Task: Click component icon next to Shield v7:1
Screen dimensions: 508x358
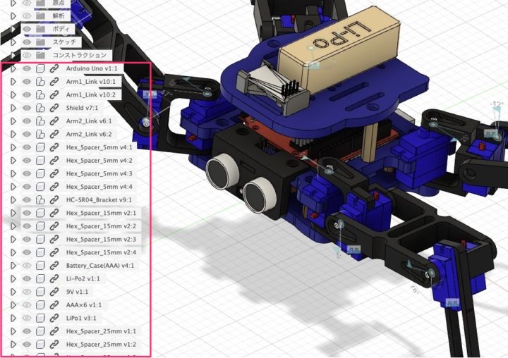Action: click(41, 108)
